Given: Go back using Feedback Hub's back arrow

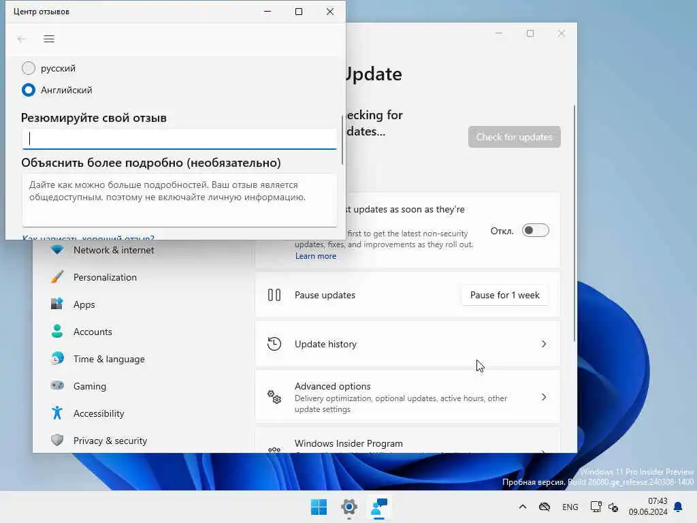Looking at the screenshot, I should [21, 39].
